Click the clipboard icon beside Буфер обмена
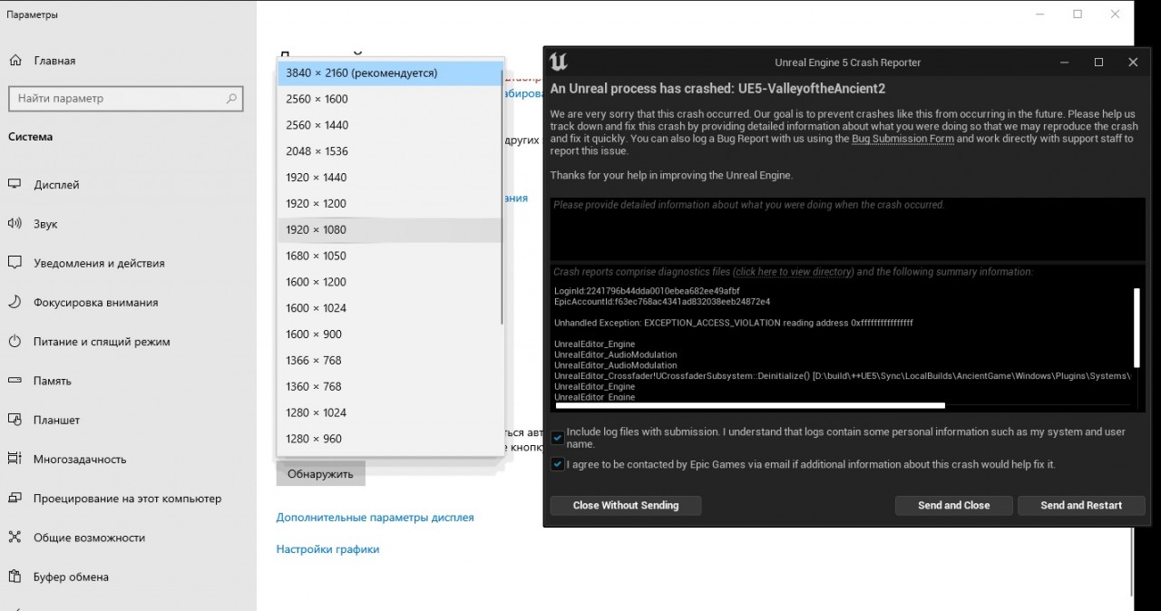 [x=15, y=577]
